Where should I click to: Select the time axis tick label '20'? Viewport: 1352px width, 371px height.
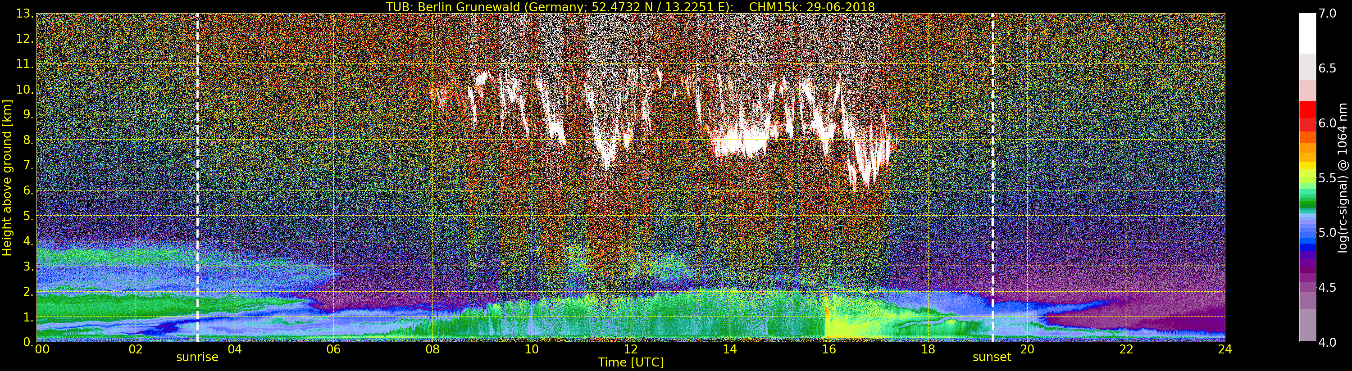click(x=1027, y=349)
